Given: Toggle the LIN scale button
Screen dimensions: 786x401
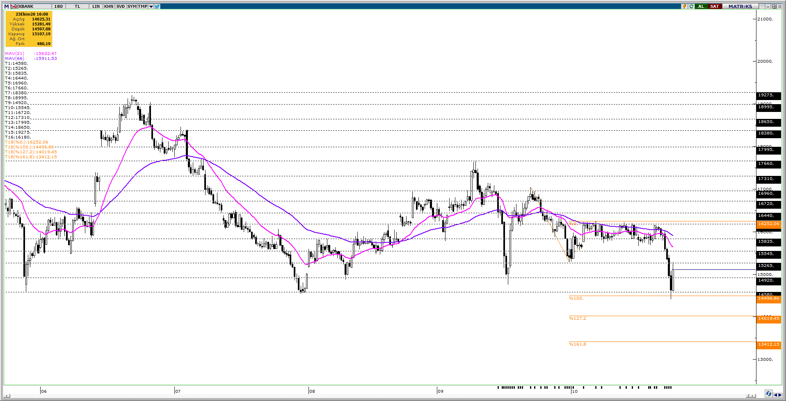Looking at the screenshot, I should [96, 7].
